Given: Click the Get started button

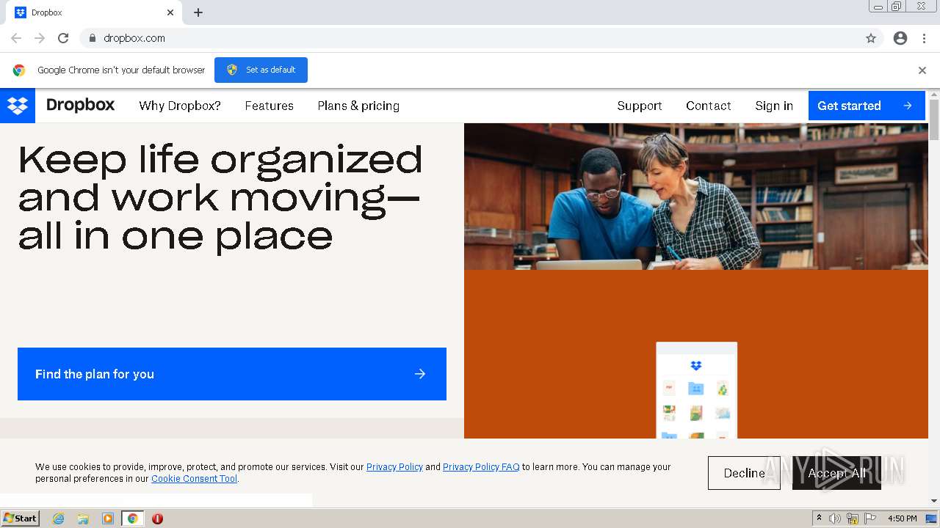Looking at the screenshot, I should click(867, 106).
